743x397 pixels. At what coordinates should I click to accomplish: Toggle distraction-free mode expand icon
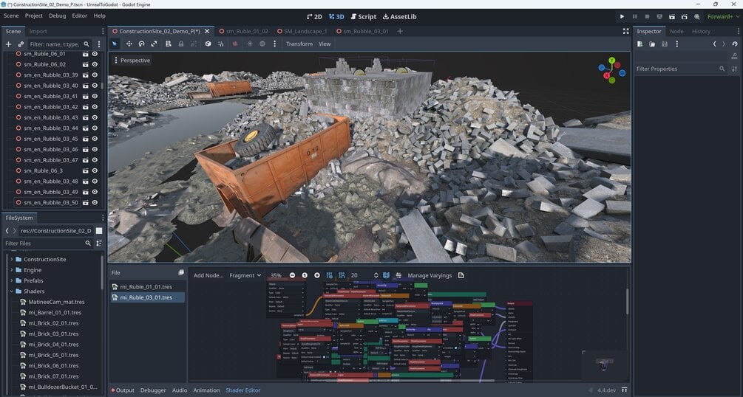click(x=625, y=31)
